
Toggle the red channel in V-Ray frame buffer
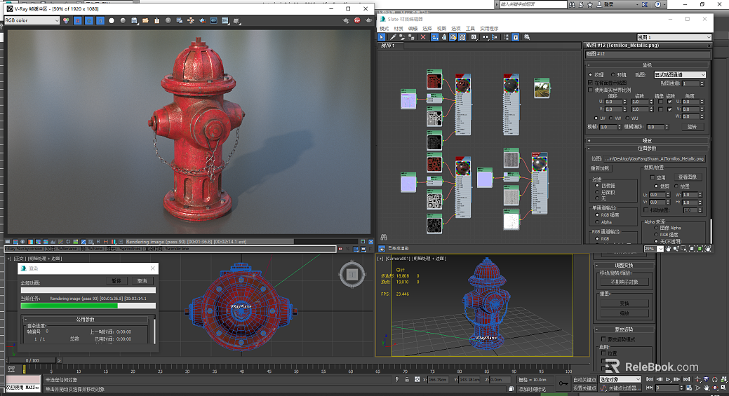click(78, 20)
